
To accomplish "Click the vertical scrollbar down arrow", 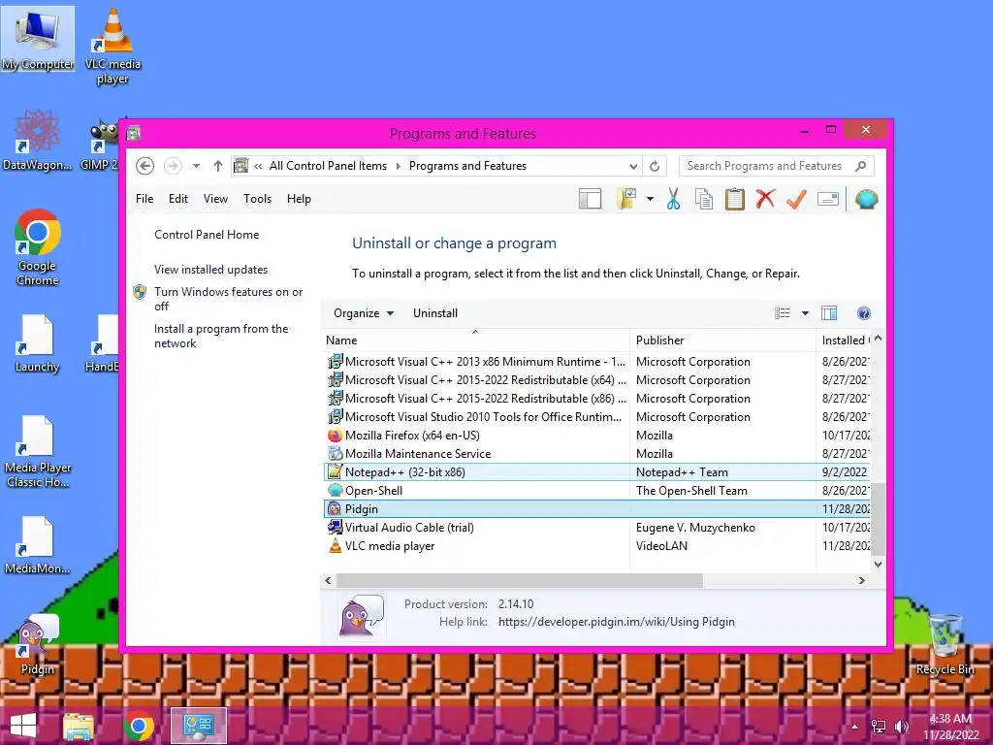I will 878,564.
